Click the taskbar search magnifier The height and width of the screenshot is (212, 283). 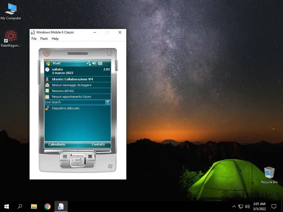tap(20, 206)
